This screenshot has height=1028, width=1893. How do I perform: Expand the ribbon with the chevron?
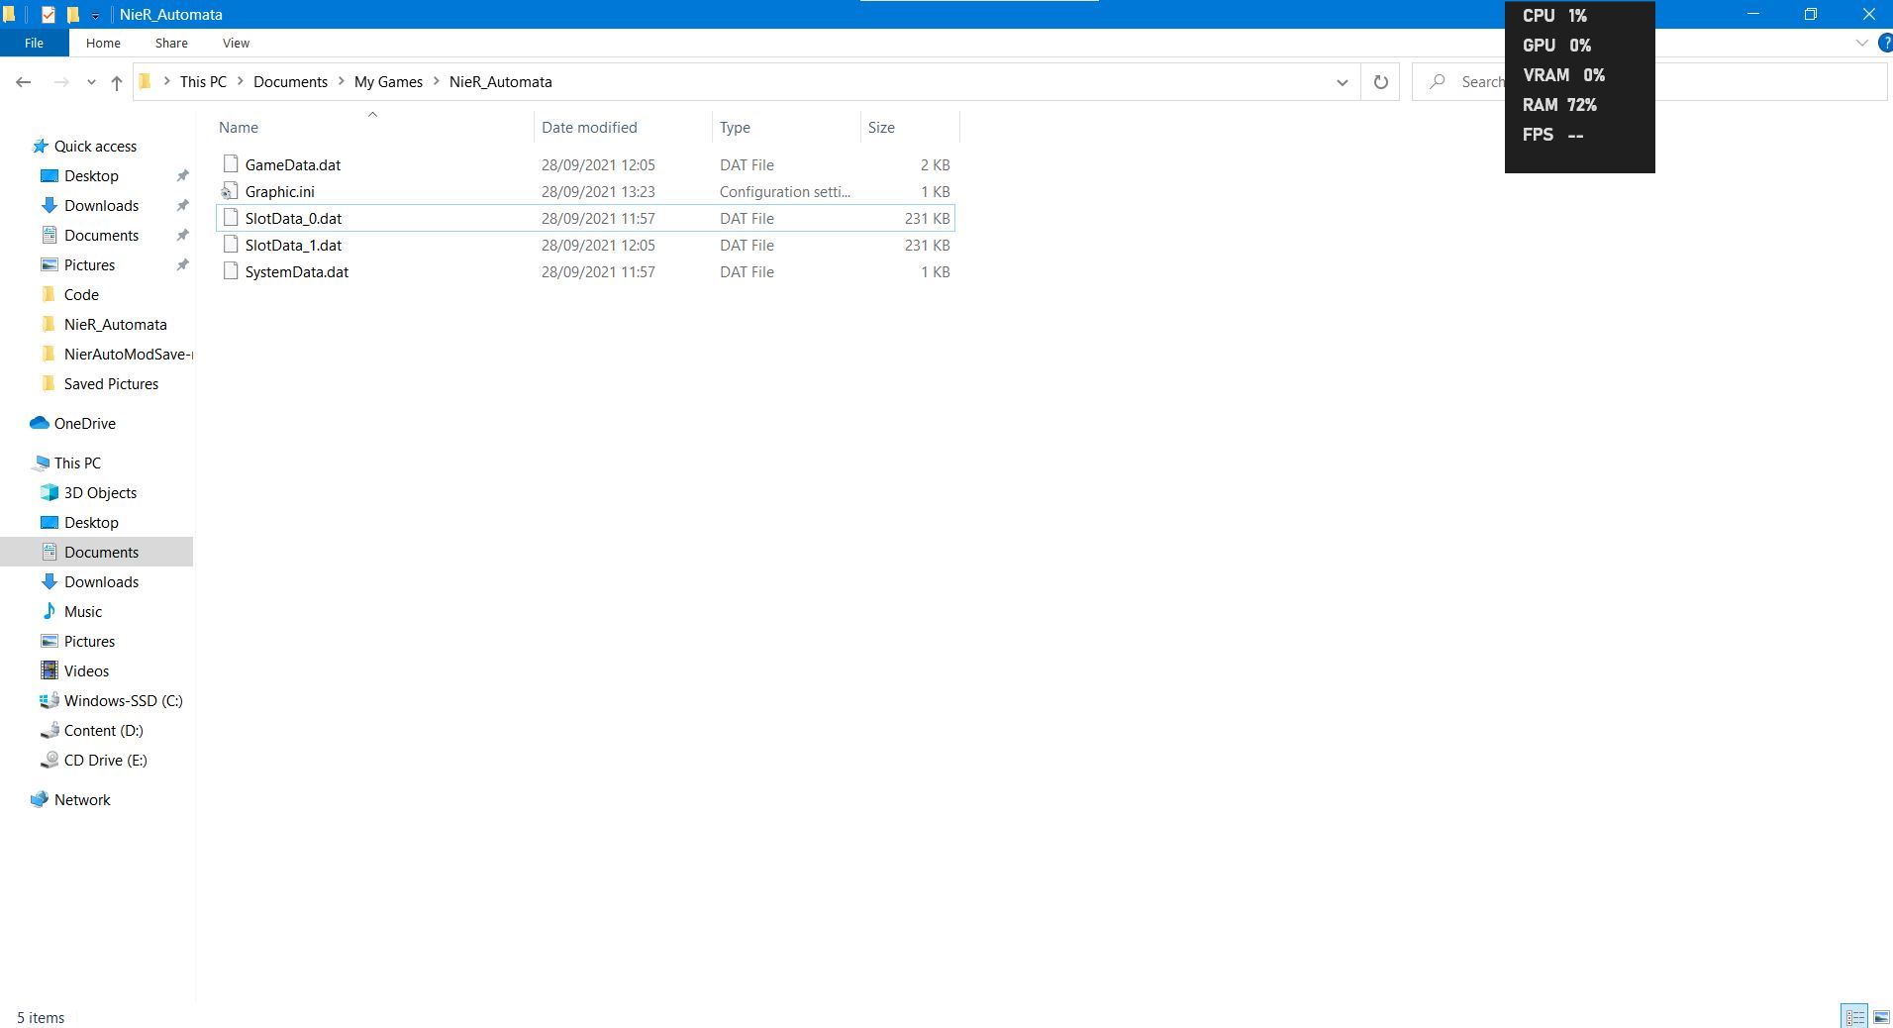pyautogui.click(x=1861, y=43)
